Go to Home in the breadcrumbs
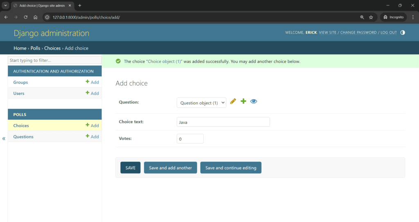This screenshot has height=222, width=419. tap(20, 48)
